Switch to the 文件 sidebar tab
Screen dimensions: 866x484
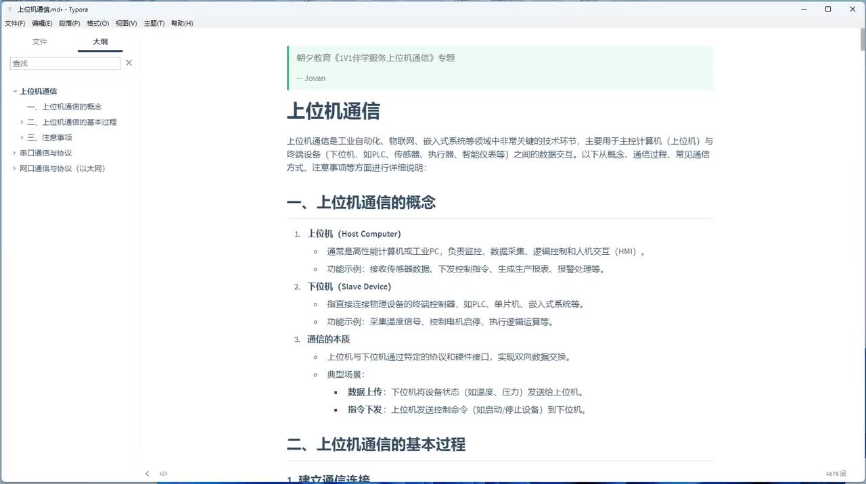(40, 42)
